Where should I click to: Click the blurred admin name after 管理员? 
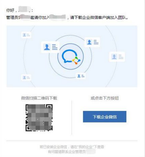click(x=24, y=17)
